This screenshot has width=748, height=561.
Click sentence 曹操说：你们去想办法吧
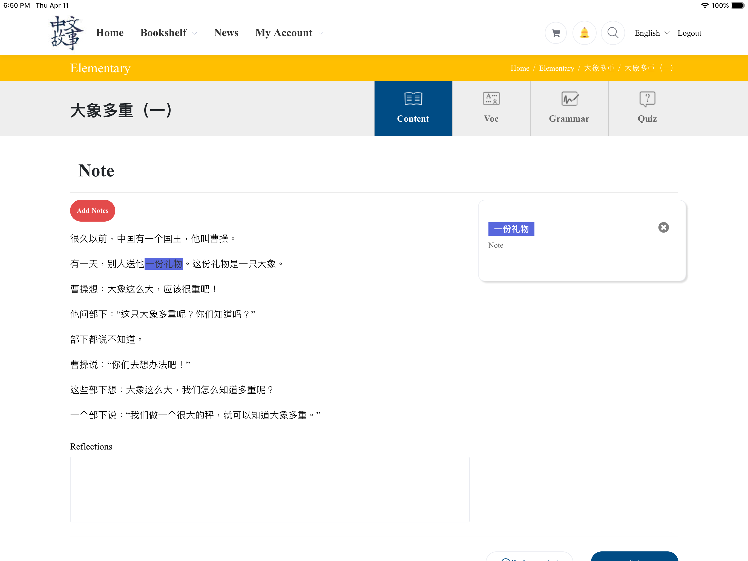pyautogui.click(x=130, y=364)
